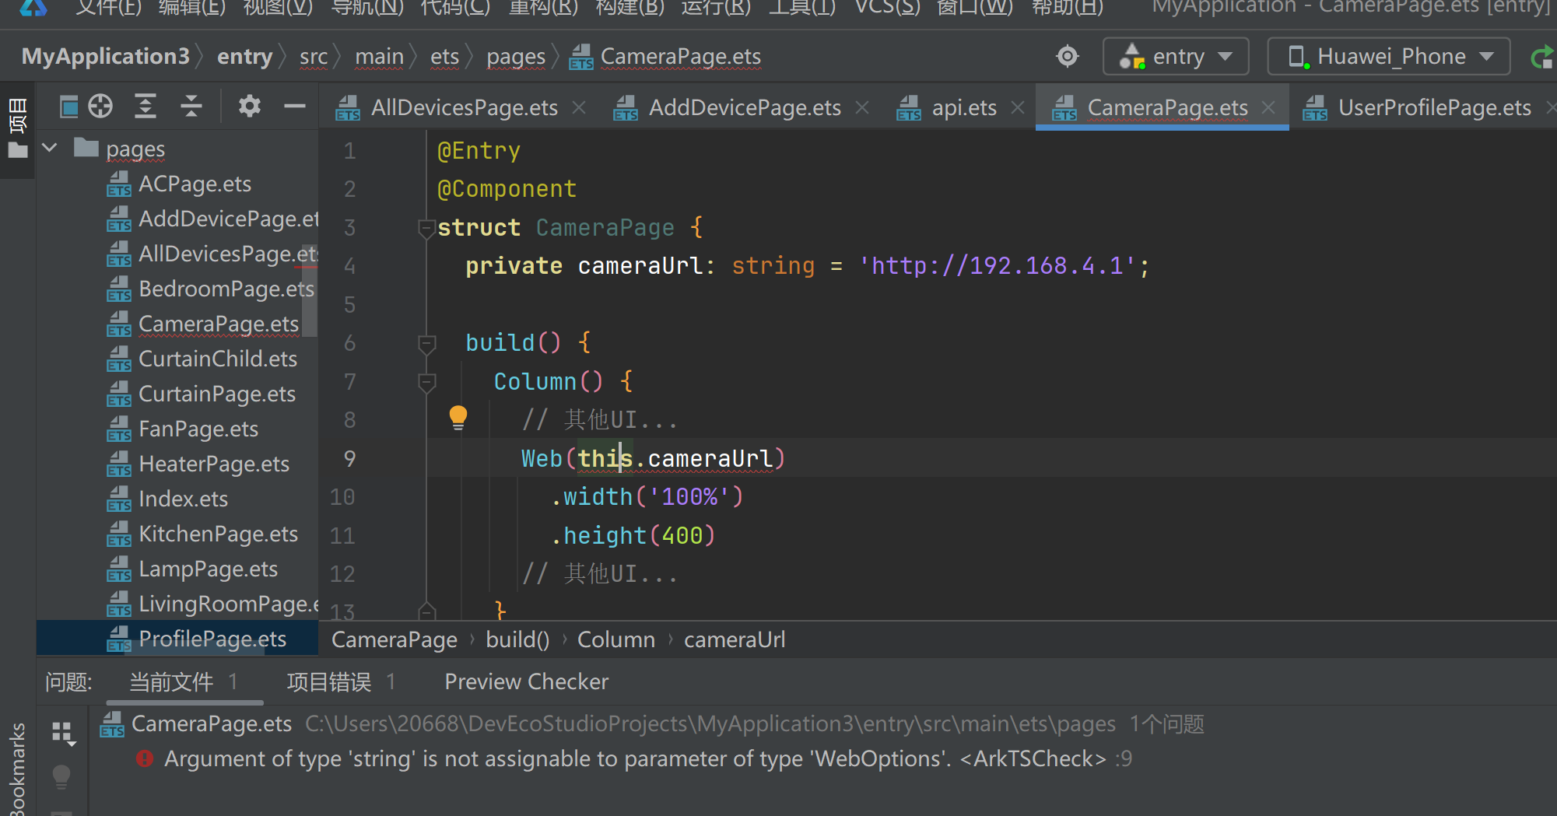Fold the Column() block
This screenshot has width=1557, height=816.
click(x=426, y=382)
